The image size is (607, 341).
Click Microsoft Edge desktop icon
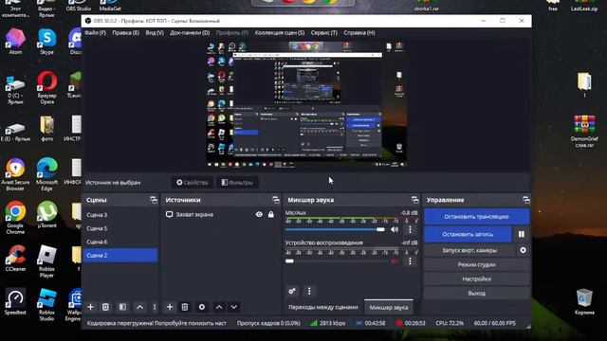(46, 174)
